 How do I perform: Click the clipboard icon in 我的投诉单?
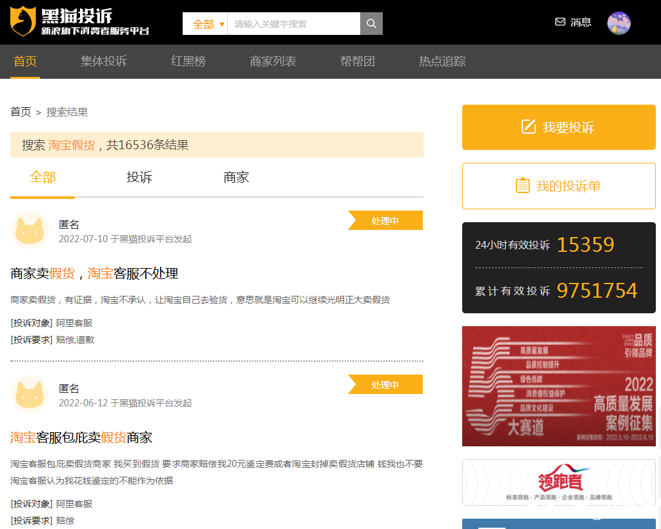coord(523,185)
